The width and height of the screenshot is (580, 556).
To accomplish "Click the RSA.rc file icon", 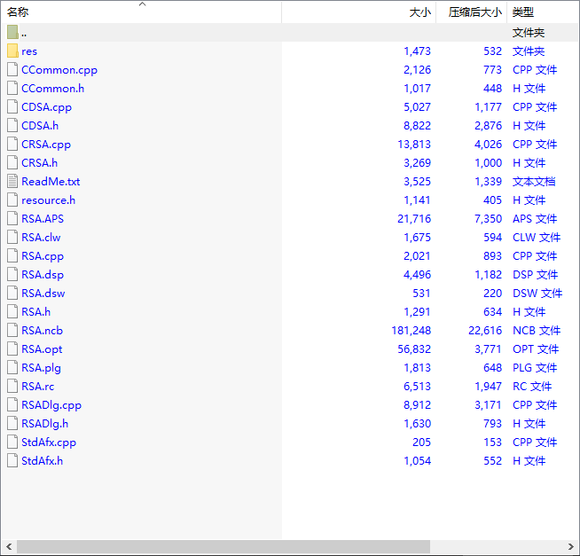I will tap(12, 386).
